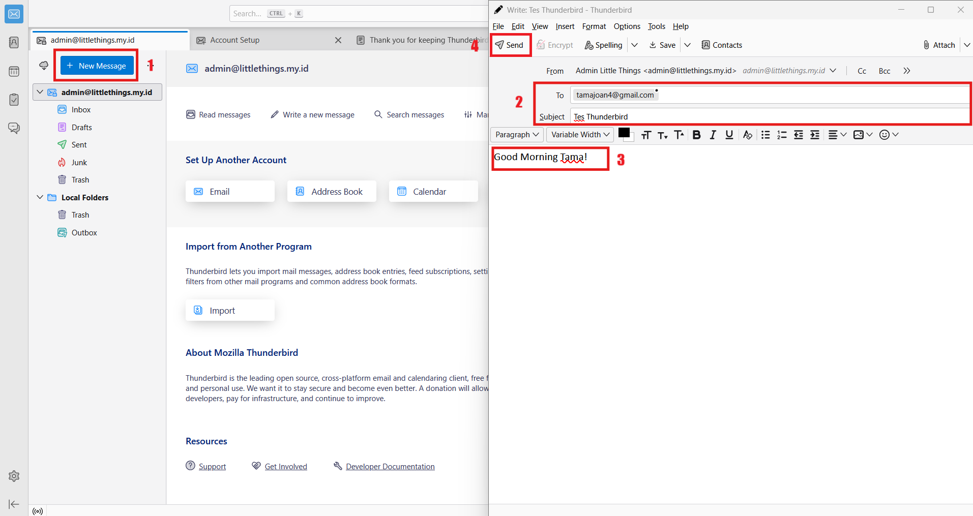Insert a numbered list

782,135
